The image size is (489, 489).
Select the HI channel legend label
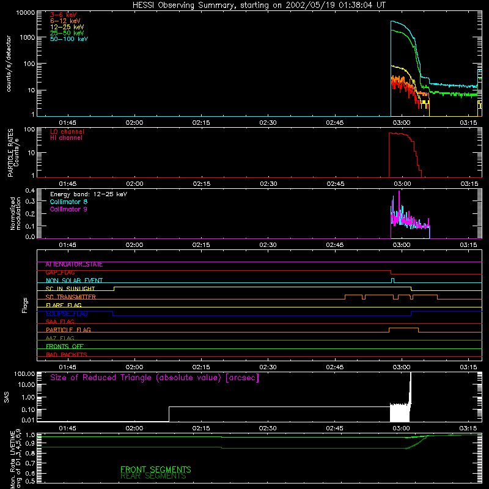point(66,138)
